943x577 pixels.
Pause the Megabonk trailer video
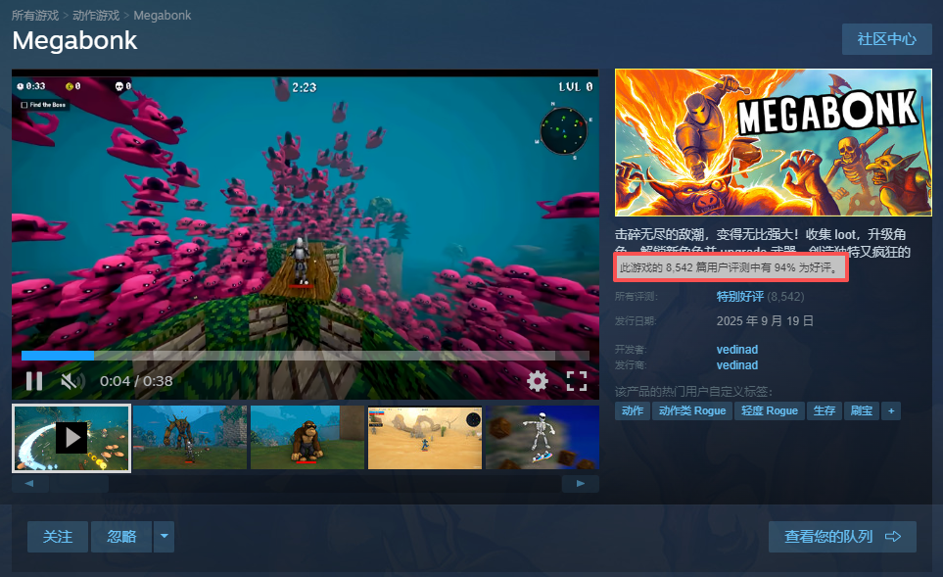34,381
